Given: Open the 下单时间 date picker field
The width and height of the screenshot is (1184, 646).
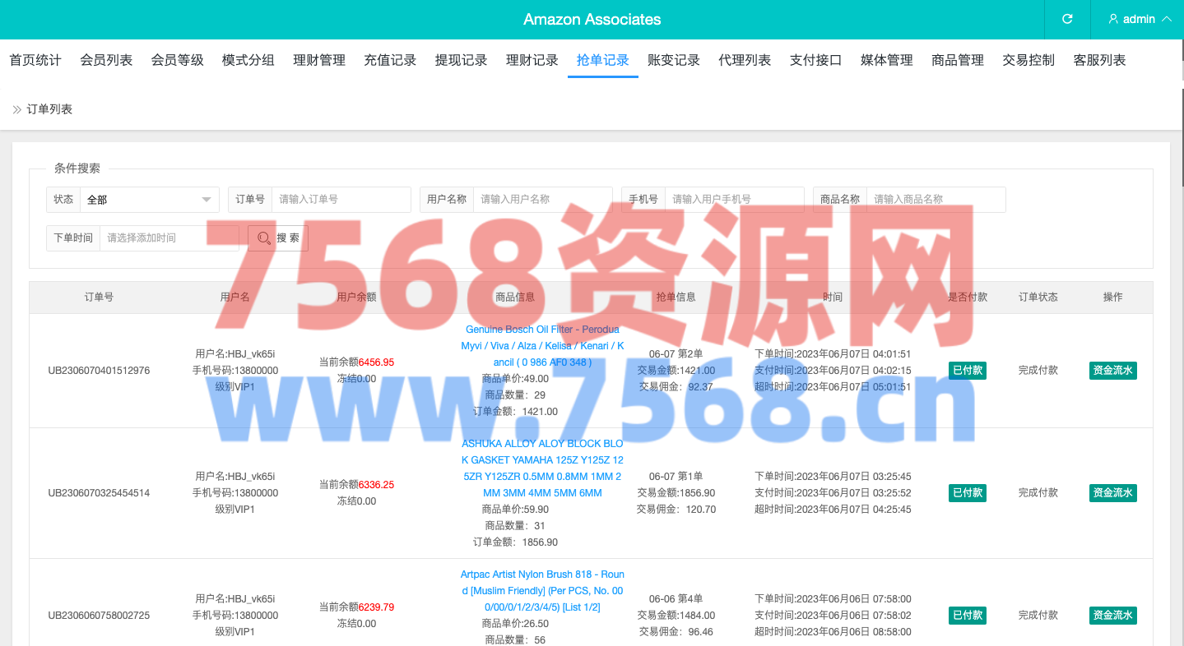Looking at the screenshot, I should coord(168,238).
